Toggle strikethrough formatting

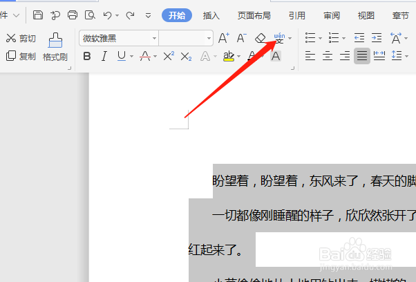(145, 56)
